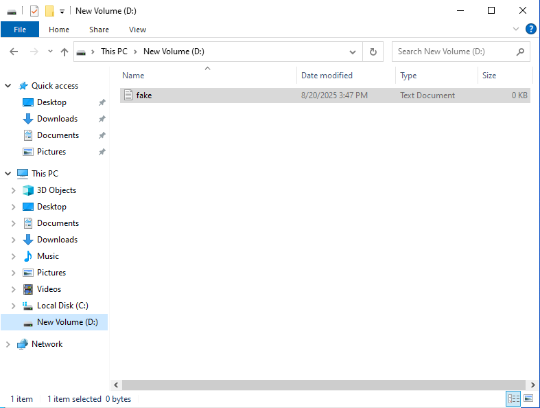Click the Pictures icon under This PC
This screenshot has width=540, height=408.
[28, 273]
